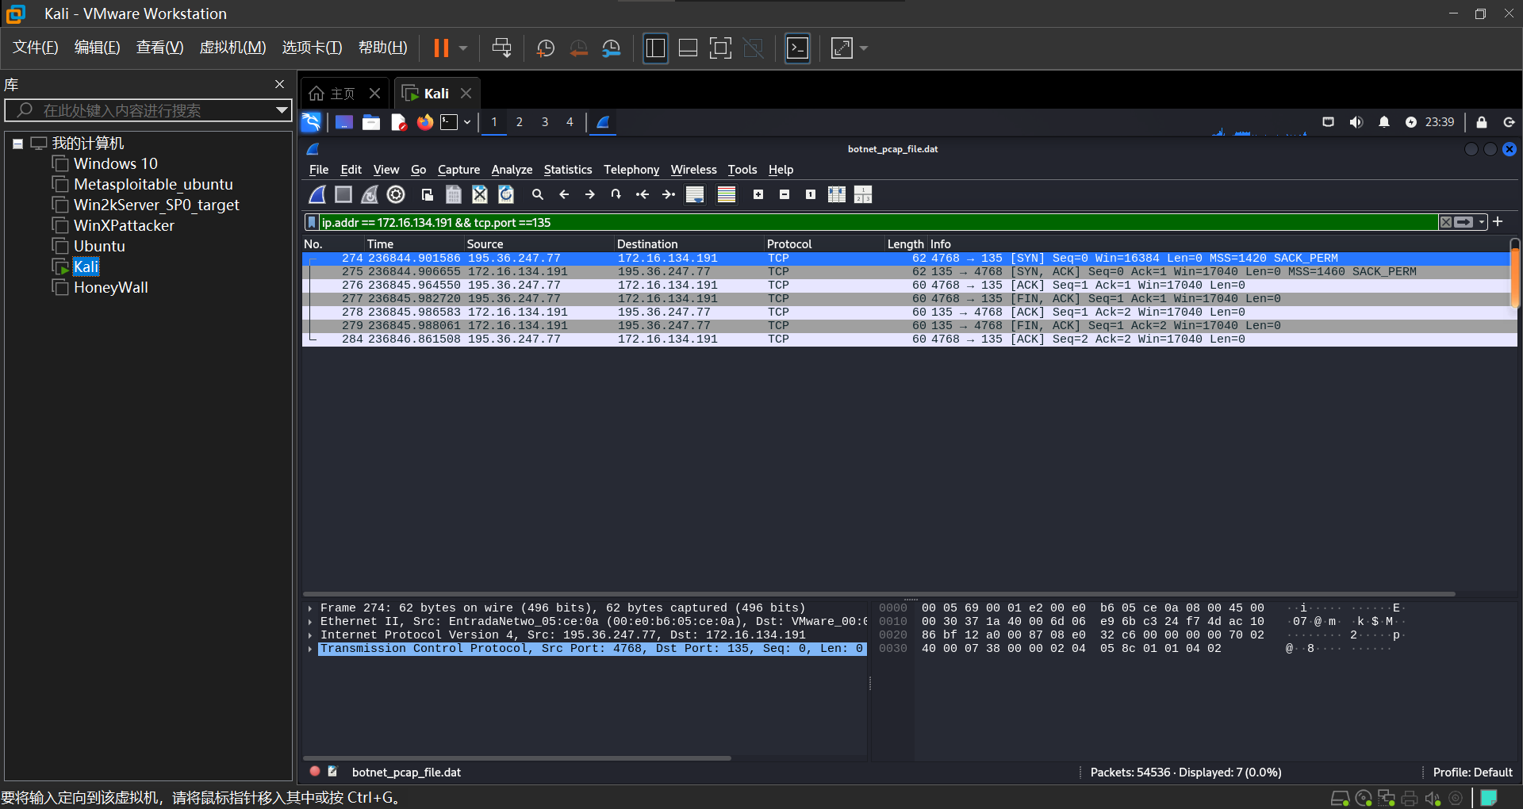Click the Close capture file icon
1523x809 pixels.
[x=480, y=194]
